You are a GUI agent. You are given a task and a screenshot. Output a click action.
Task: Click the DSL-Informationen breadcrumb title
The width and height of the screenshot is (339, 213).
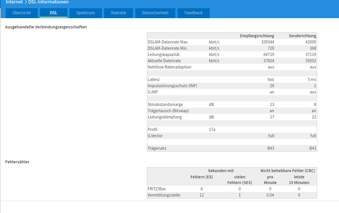[x=49, y=2]
